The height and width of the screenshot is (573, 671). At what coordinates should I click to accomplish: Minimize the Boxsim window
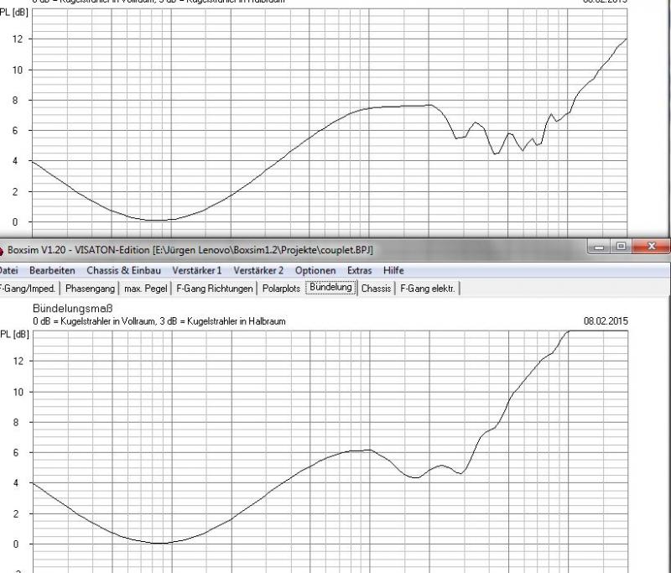[x=599, y=247]
